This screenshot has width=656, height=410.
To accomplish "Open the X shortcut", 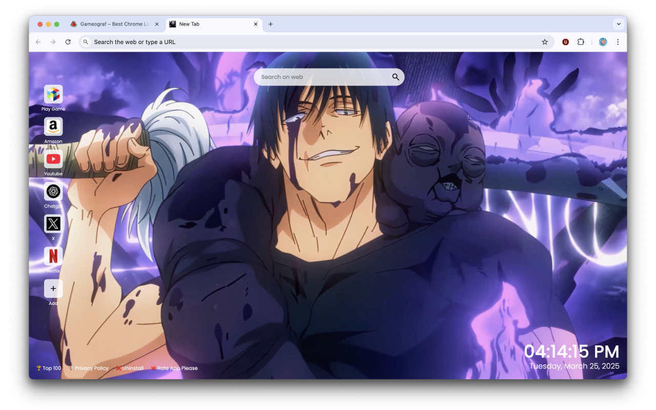I will click(x=53, y=224).
